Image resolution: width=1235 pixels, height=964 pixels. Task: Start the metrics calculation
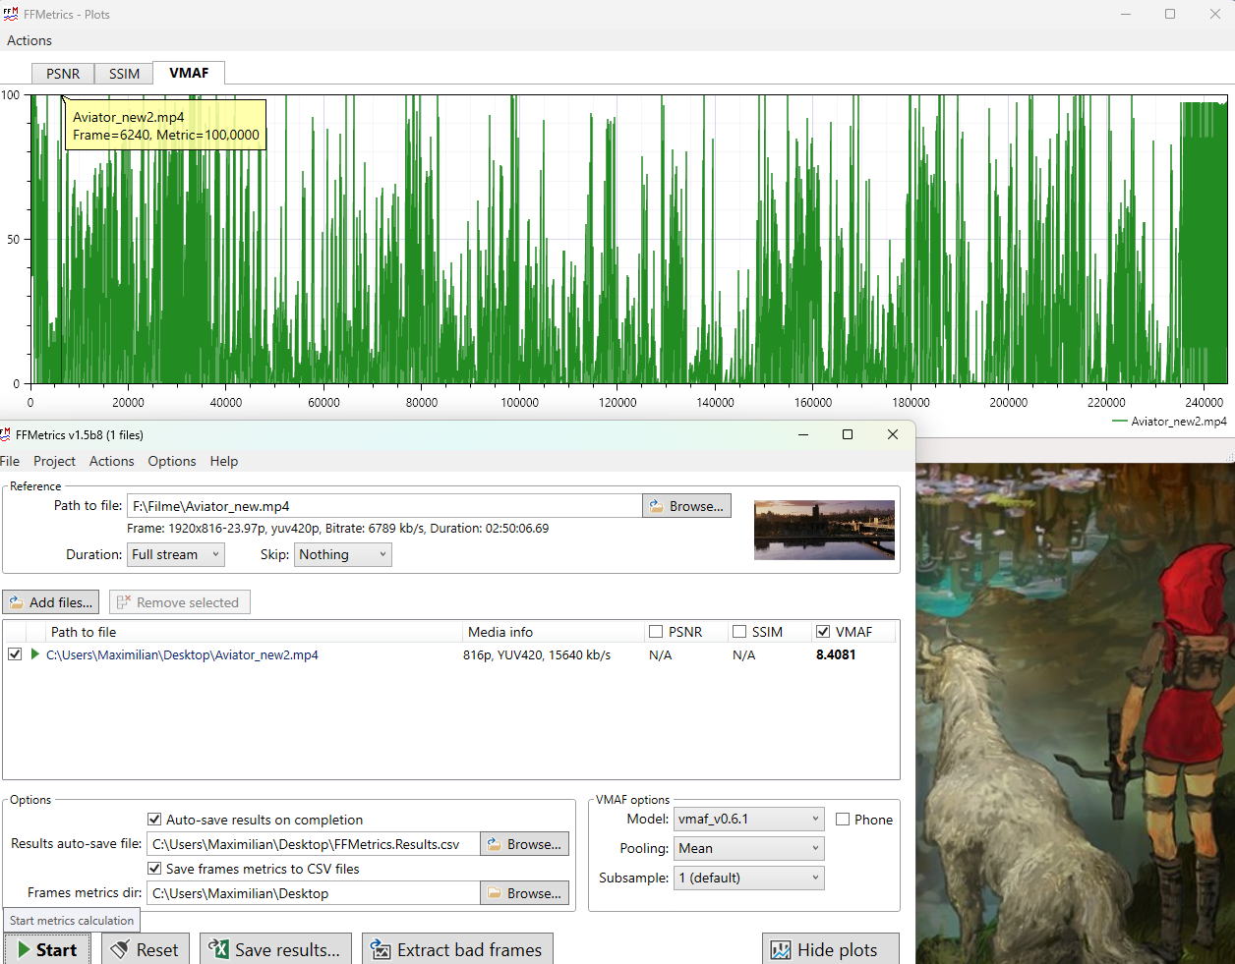47,949
